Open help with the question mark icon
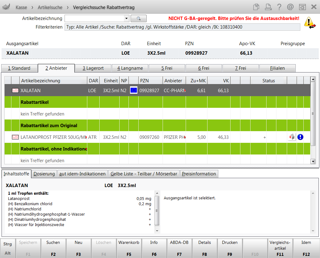The height and width of the screenshot is (258, 320). tap(279, 7)
